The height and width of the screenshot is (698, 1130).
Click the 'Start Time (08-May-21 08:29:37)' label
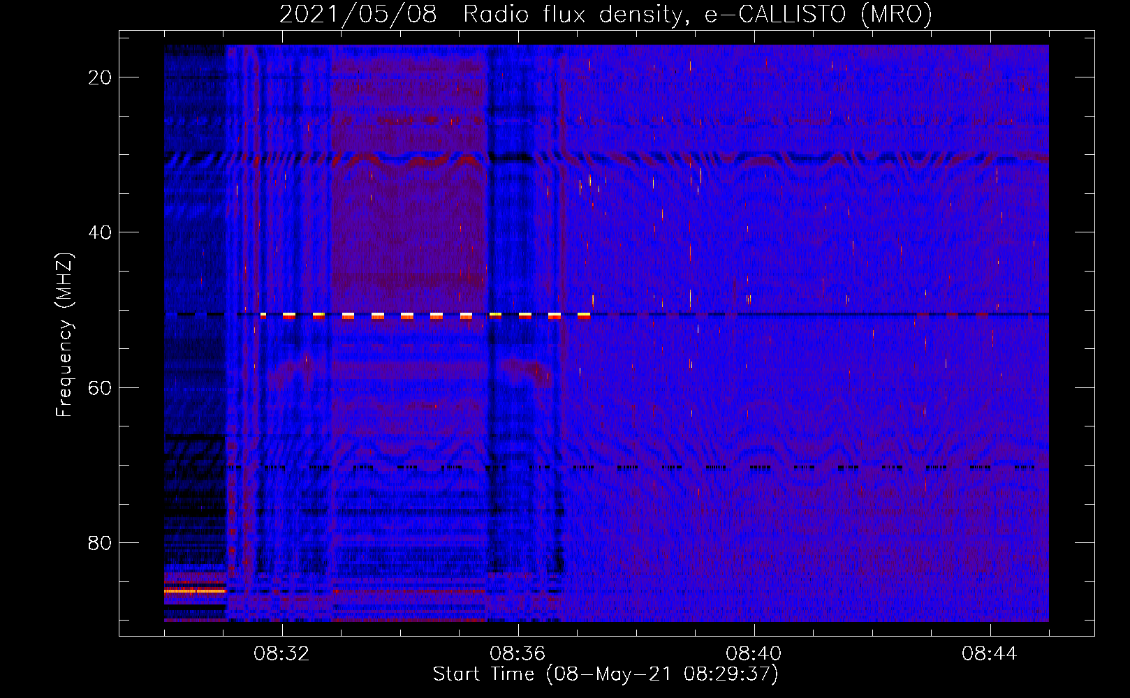click(606, 674)
